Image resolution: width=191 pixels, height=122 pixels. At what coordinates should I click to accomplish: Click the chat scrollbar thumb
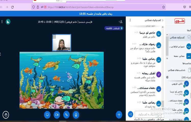[x=163, y=104]
